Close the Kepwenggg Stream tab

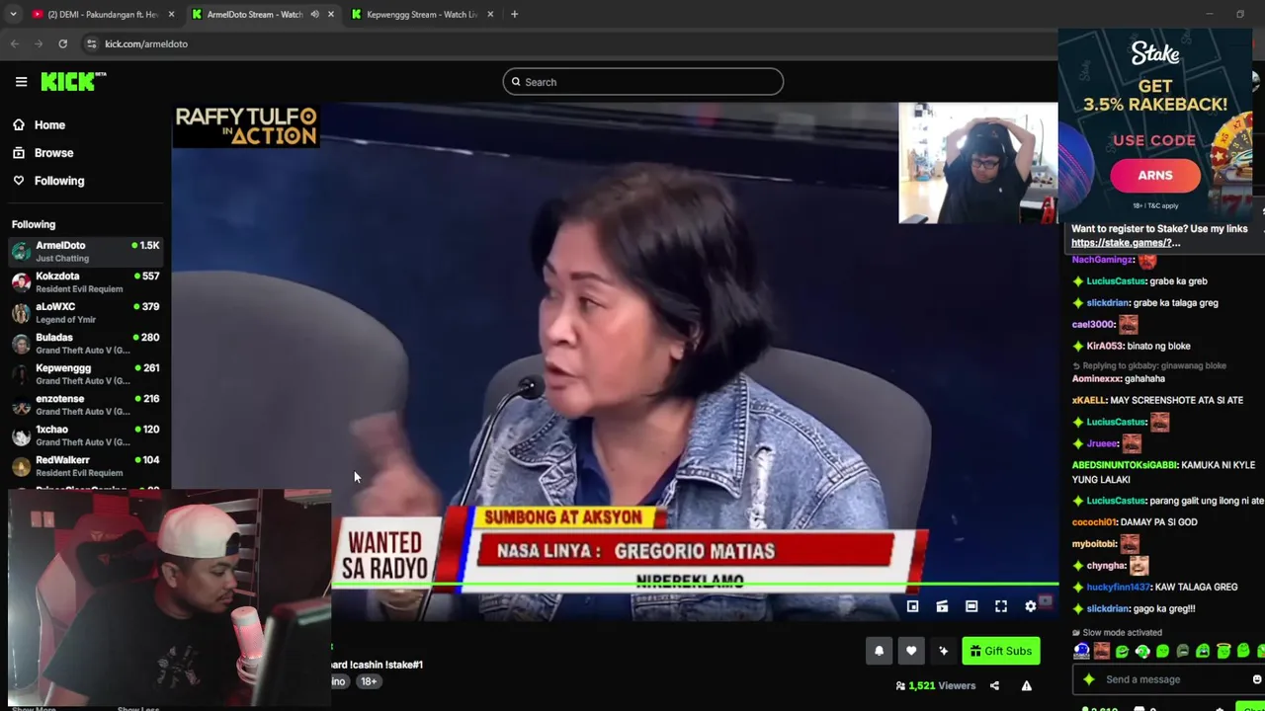click(490, 14)
